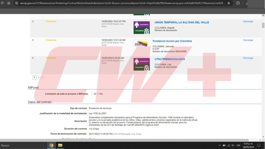Select No for MiPymes limitation
The image size is (265, 149).
click(x=98, y=94)
